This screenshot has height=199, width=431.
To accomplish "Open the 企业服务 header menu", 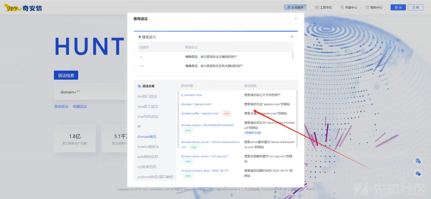I will 295,8.
